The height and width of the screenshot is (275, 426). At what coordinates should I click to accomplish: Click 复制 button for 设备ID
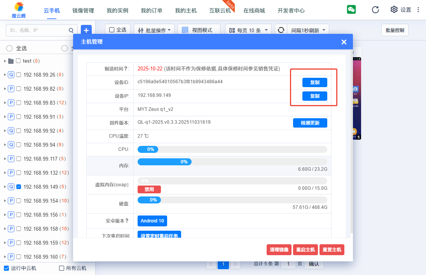coord(314,82)
